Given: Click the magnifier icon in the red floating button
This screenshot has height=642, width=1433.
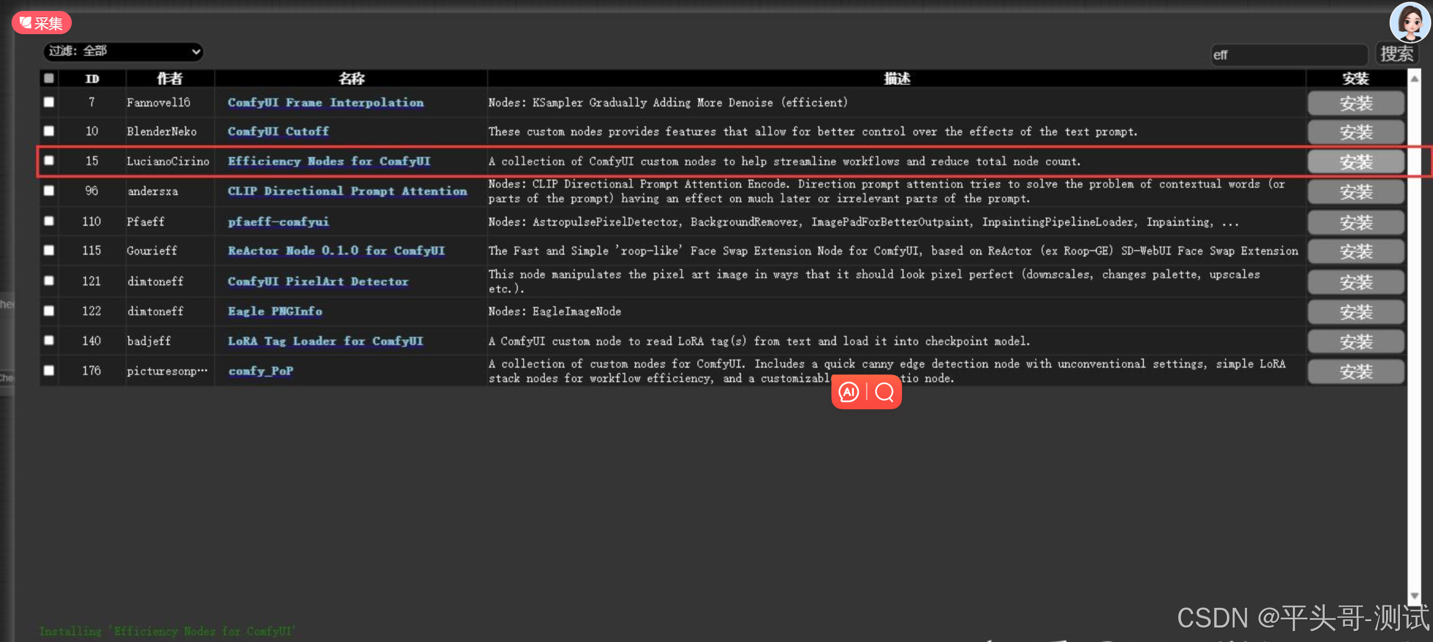Looking at the screenshot, I should pos(884,392).
